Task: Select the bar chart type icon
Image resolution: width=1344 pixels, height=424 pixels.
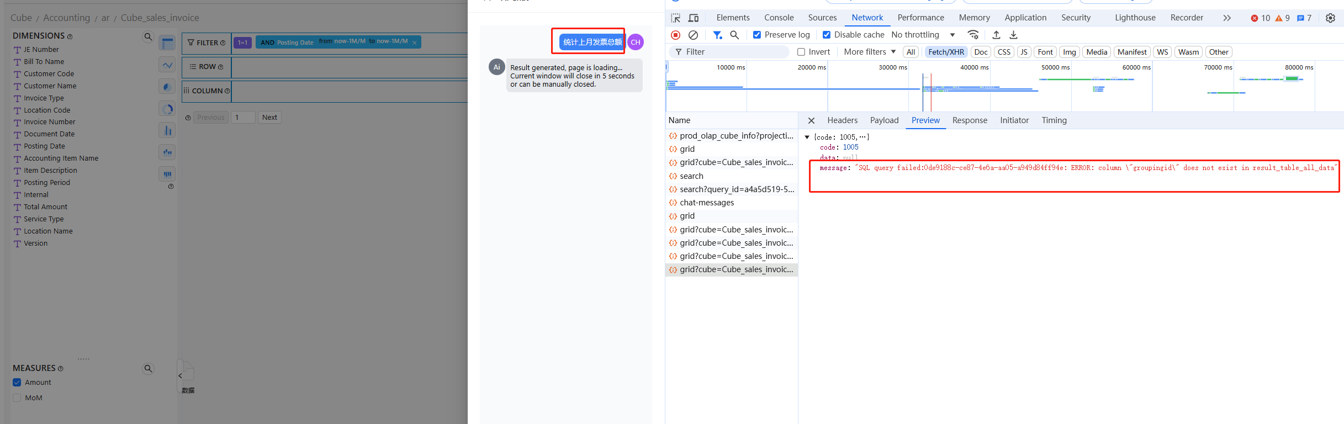Action: coord(167,130)
